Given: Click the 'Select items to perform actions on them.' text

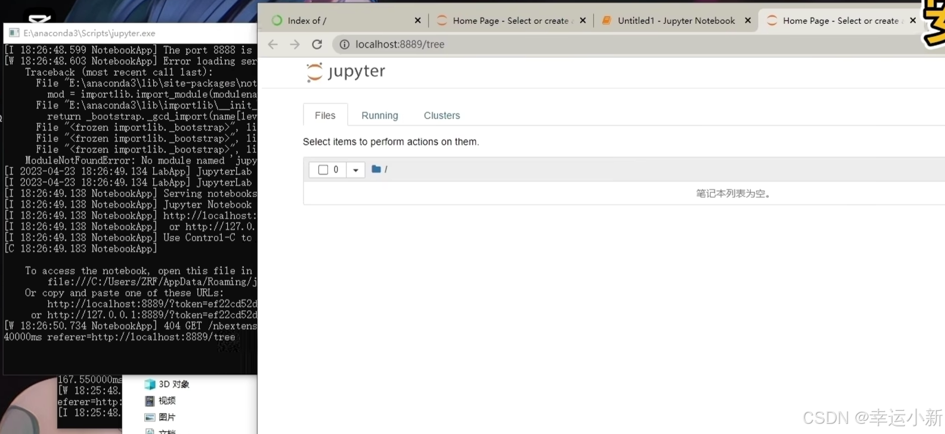Looking at the screenshot, I should (x=391, y=142).
